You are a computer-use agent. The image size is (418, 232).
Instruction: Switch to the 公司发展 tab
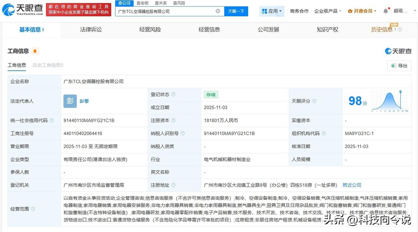coord(268,29)
